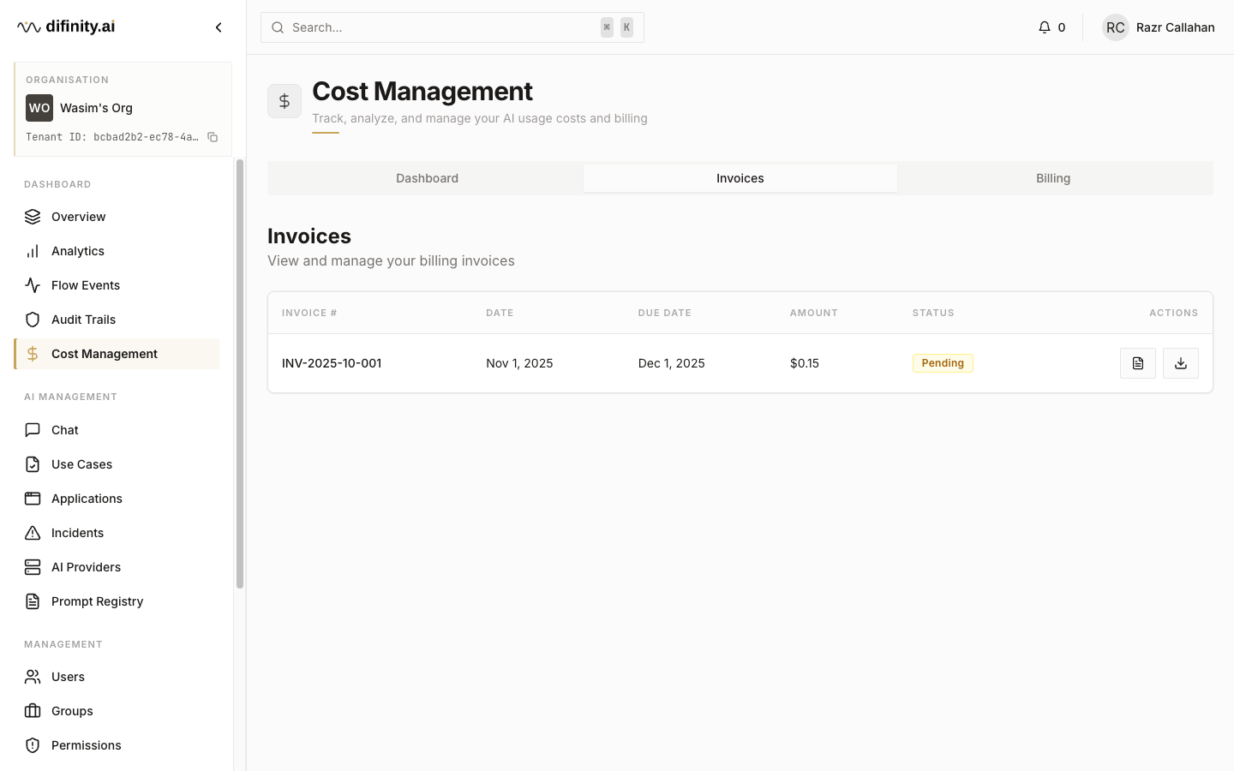Screen dimensions: 1234x771
Task: Click the Nov 1, 2025 invoice date
Action: [519, 363]
